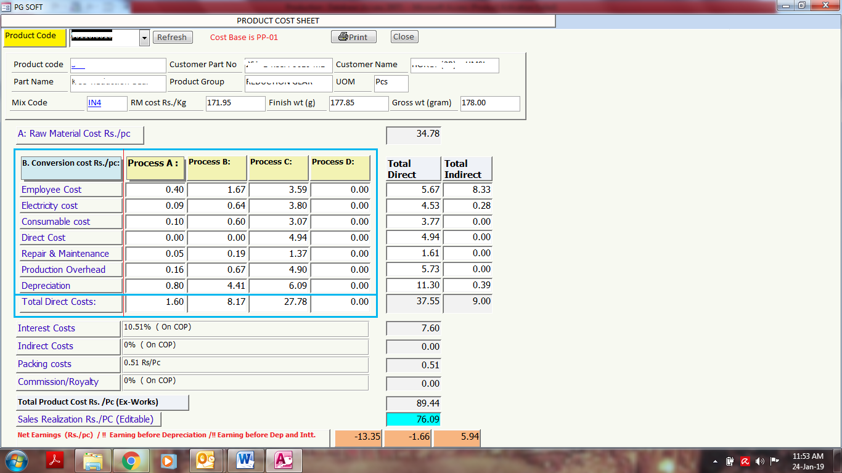Screen dimensions: 842x473
Task: Open the Product Code dropdown arrow
Action: point(144,38)
